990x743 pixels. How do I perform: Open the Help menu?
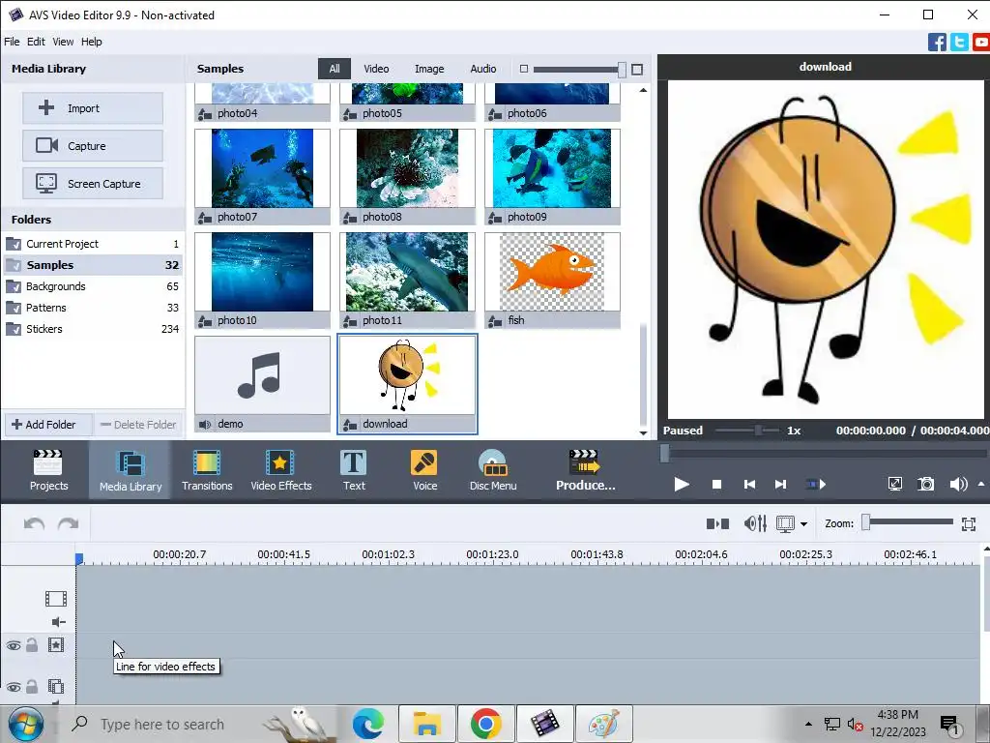(91, 42)
